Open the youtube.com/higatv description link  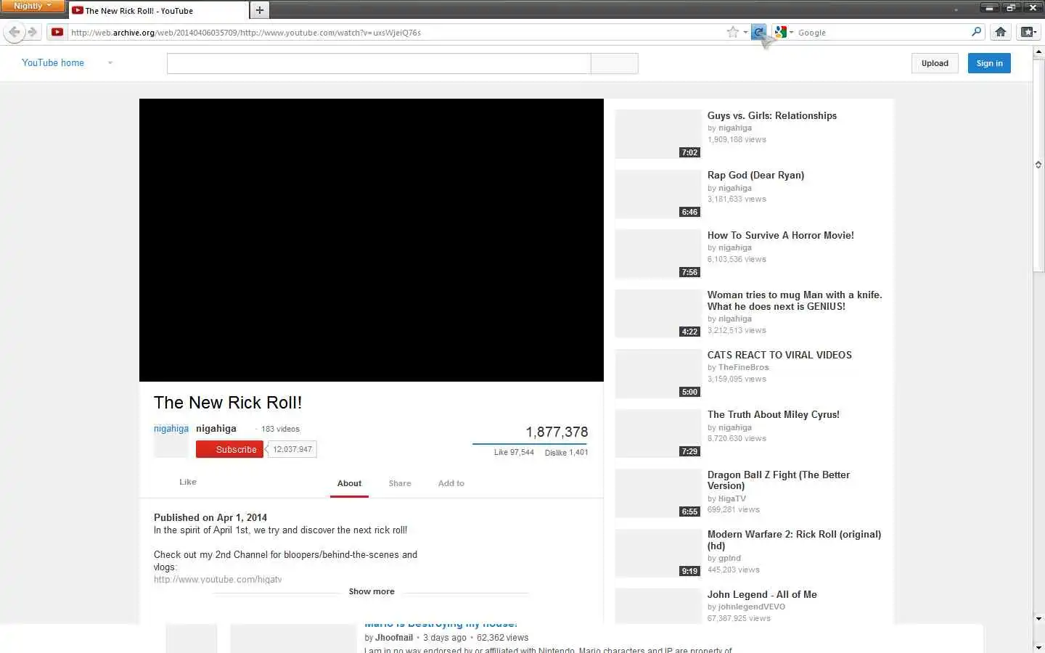pyautogui.click(x=218, y=579)
